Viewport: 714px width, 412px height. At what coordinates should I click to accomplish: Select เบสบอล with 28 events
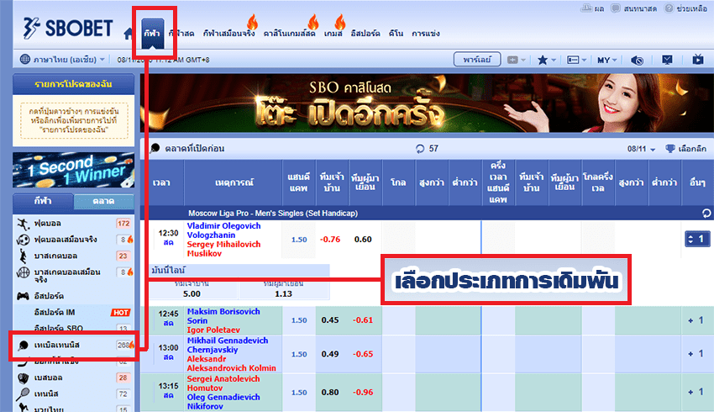coord(74,378)
